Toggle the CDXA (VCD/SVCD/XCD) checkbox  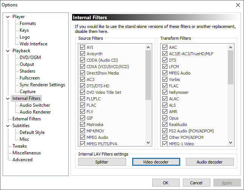82,67
